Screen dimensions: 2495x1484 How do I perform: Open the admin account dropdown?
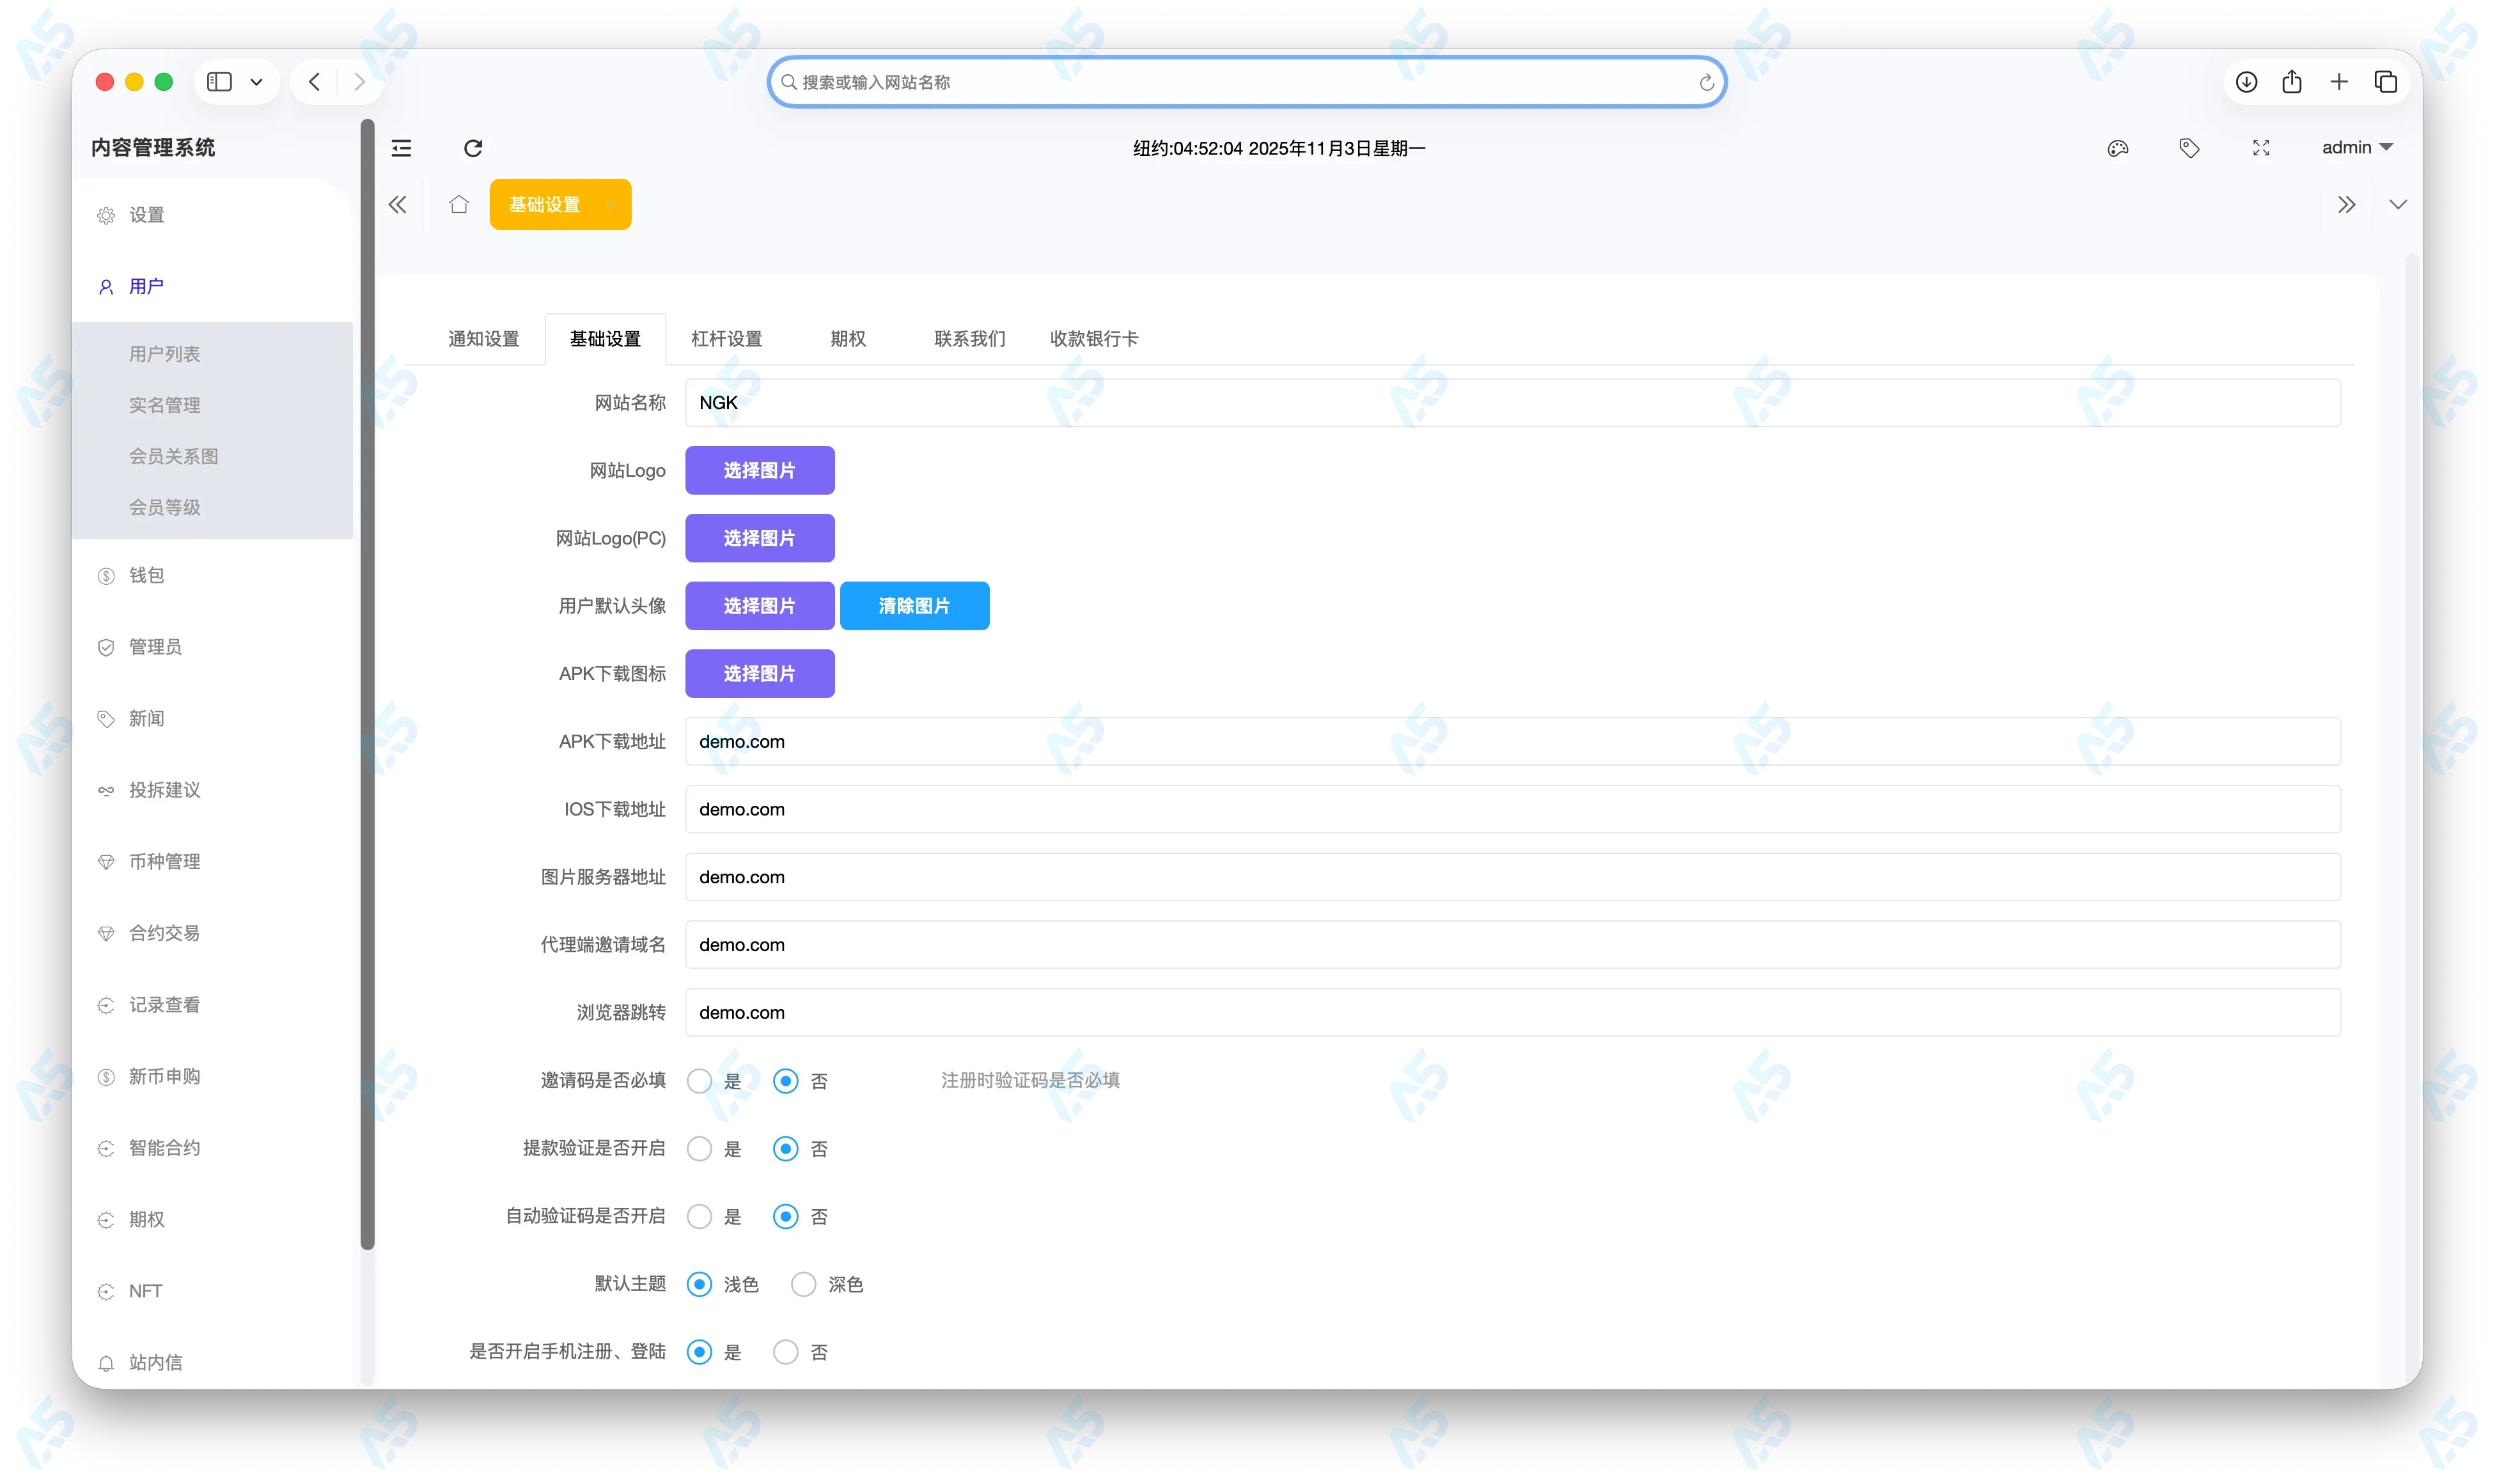[x=2356, y=148]
